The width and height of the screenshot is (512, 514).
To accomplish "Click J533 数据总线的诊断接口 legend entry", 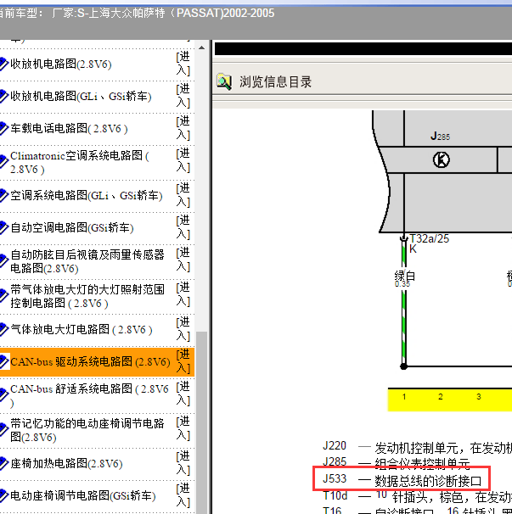I will [x=402, y=479].
